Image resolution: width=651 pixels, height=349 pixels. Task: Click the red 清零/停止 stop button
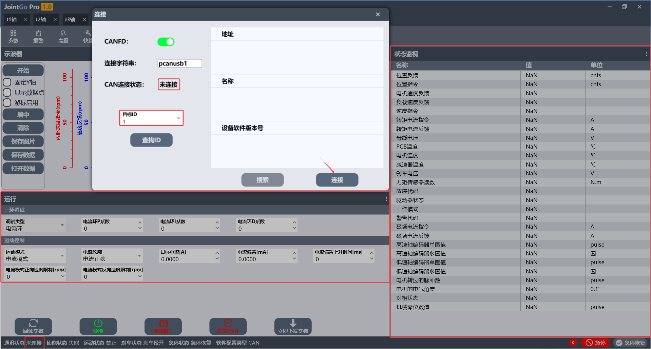228,326
